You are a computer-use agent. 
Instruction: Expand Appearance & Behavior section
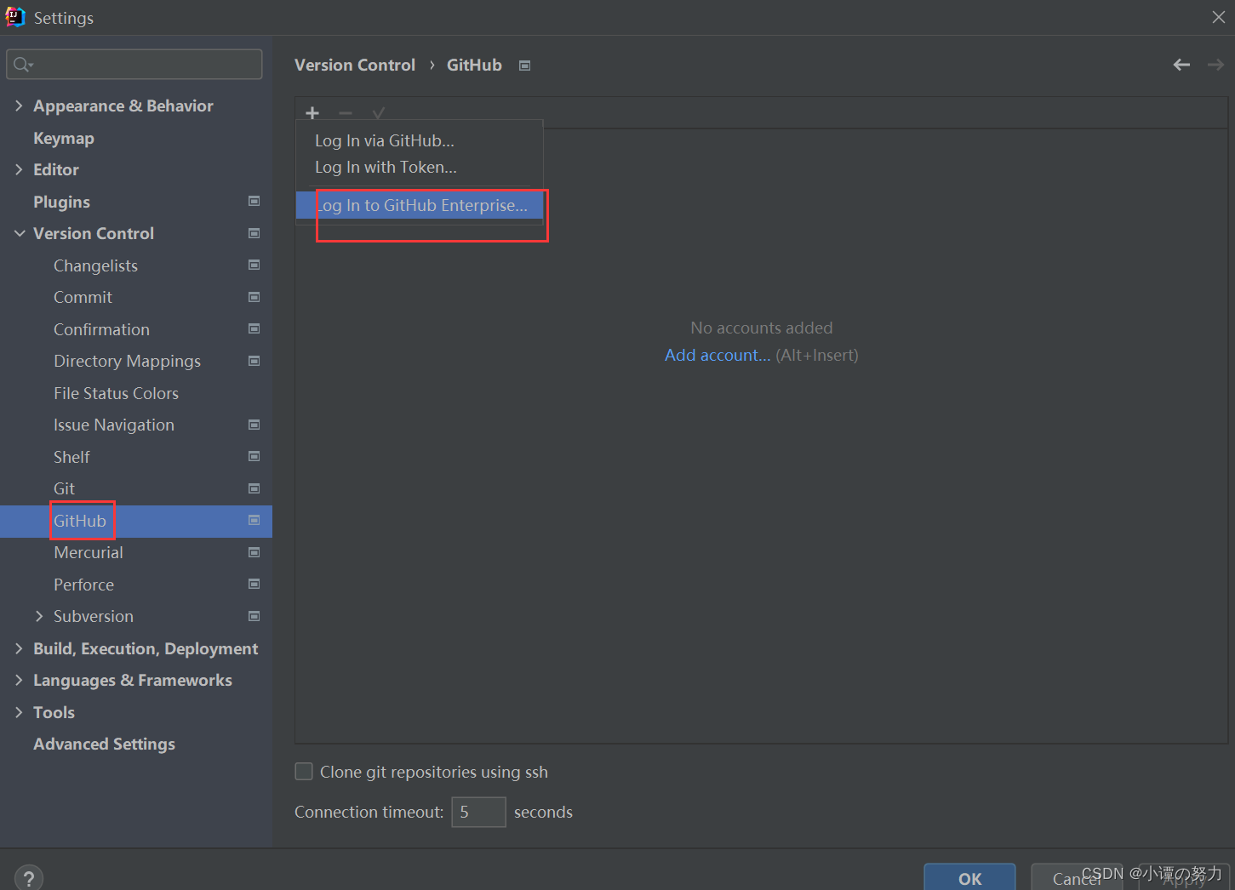point(19,106)
